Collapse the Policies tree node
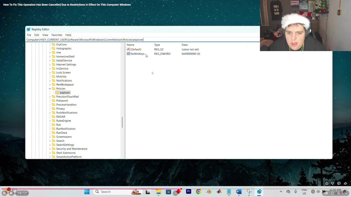 tap(50, 89)
